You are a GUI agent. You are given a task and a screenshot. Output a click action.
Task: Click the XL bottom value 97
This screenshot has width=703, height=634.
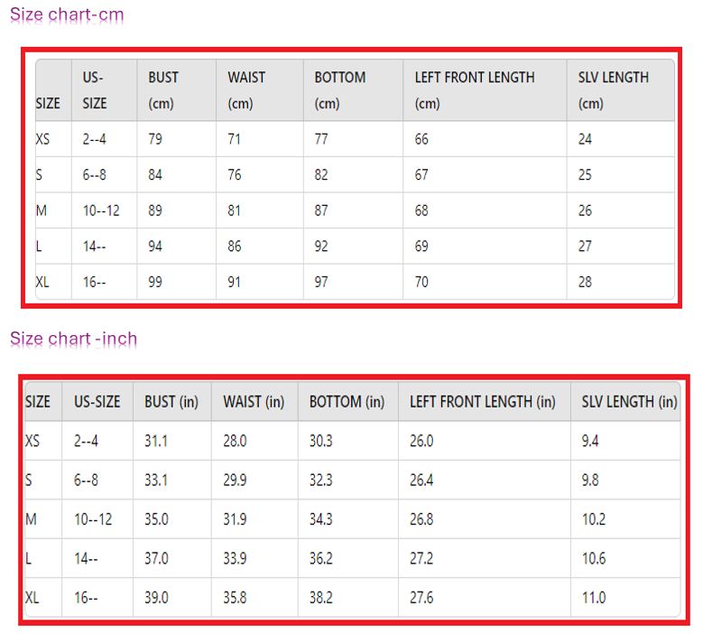pyautogui.click(x=321, y=282)
